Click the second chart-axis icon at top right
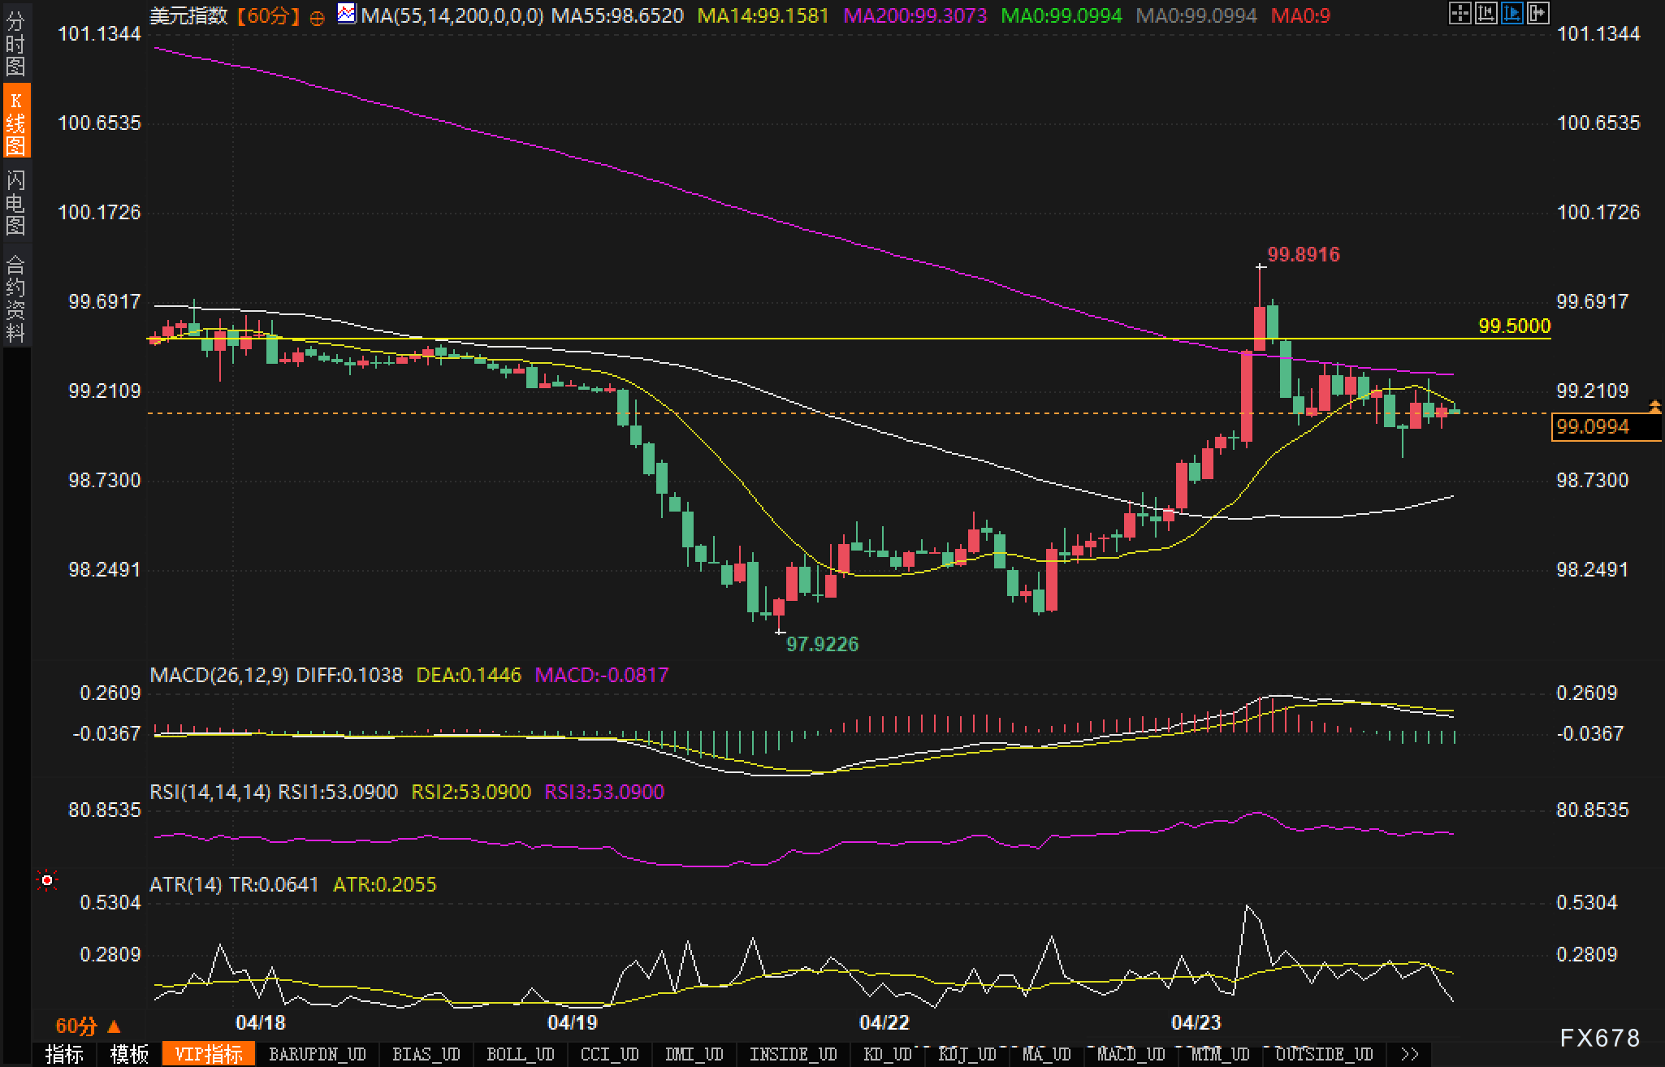 (1486, 13)
